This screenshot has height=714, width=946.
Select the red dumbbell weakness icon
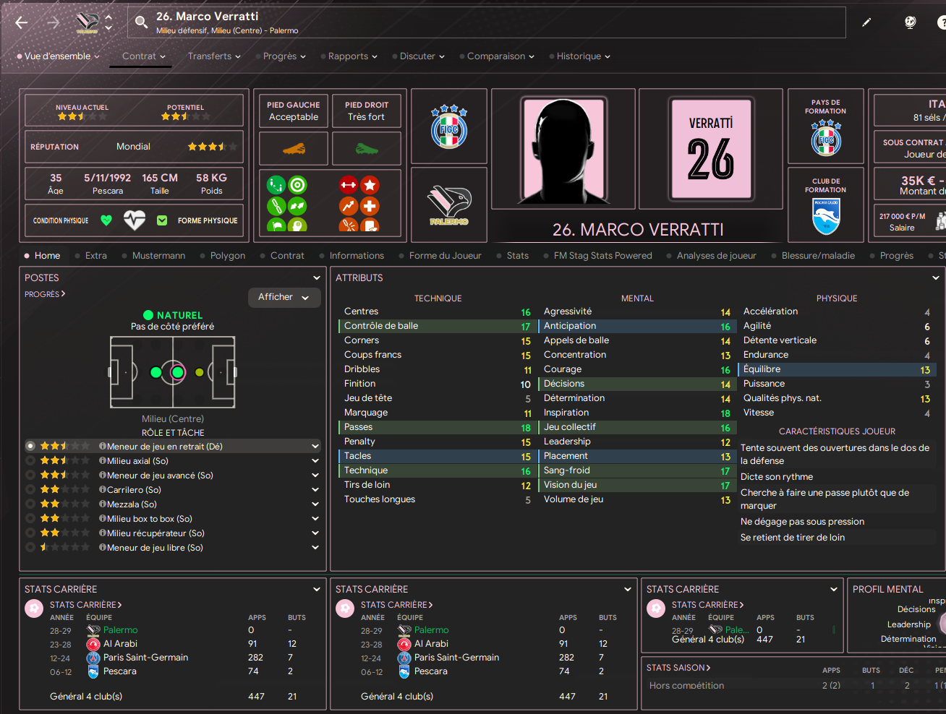(x=349, y=185)
